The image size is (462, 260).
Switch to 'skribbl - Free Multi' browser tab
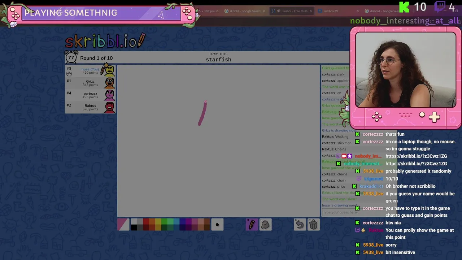pyautogui.click(x=292, y=11)
